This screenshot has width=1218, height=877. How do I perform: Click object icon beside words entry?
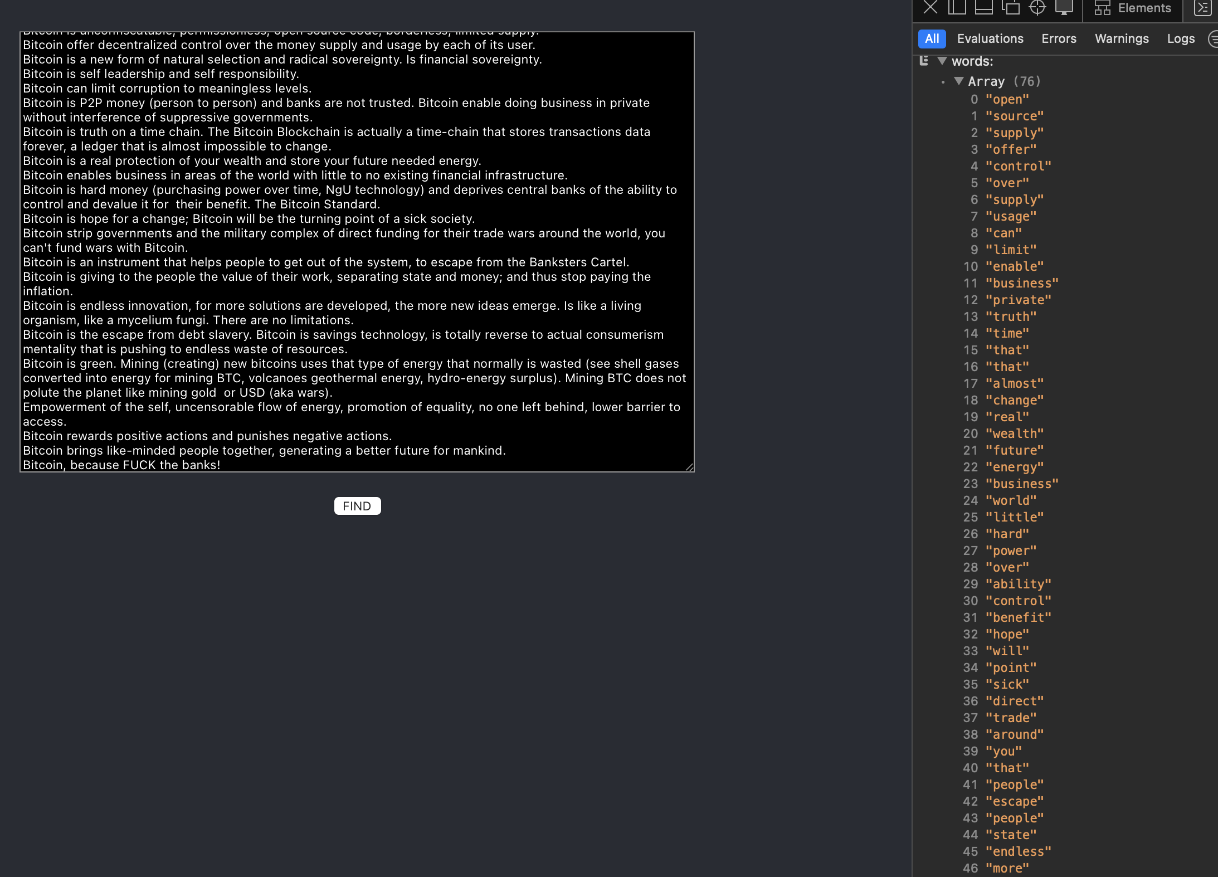[924, 61]
